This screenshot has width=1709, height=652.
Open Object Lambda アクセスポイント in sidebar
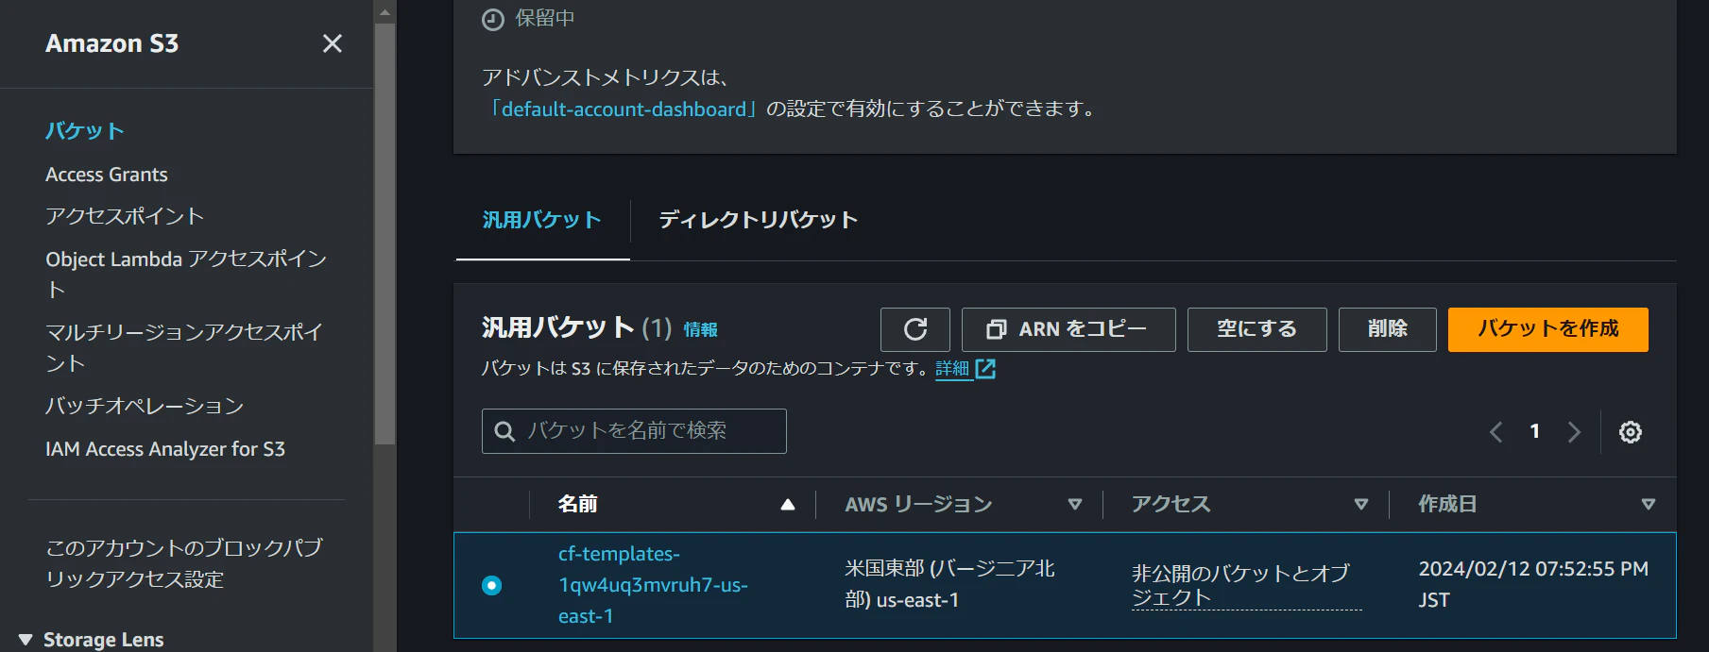[186, 274]
